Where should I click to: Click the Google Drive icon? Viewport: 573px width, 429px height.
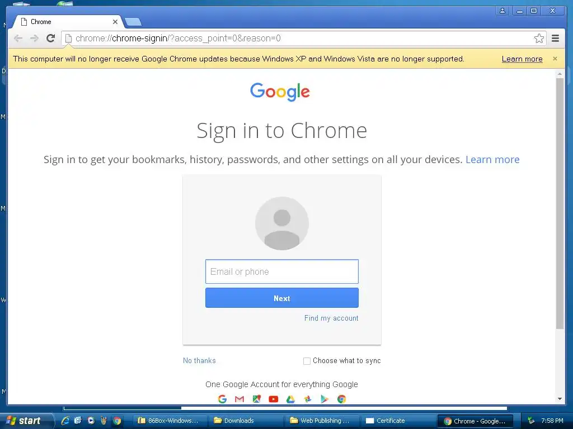click(x=290, y=399)
